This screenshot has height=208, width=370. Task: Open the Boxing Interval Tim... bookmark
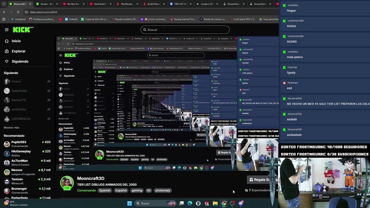tap(183, 19)
